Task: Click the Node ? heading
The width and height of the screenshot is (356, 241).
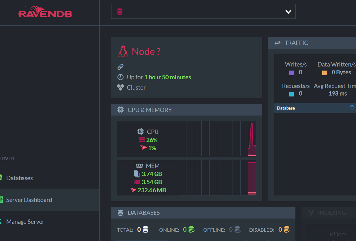Action: [146, 52]
